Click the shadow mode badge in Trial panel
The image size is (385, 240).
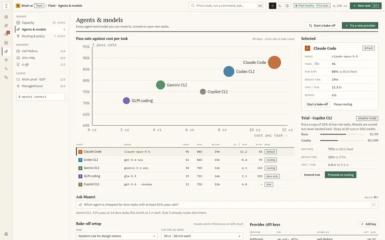click(x=367, y=118)
